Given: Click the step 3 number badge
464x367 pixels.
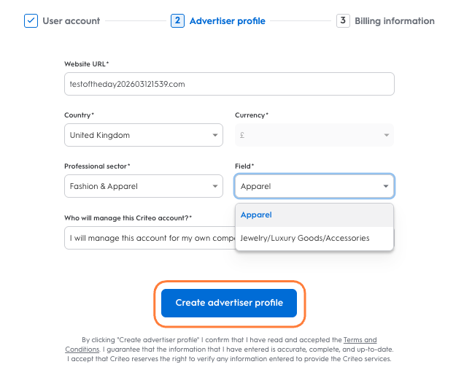Looking at the screenshot, I should click(x=343, y=20).
